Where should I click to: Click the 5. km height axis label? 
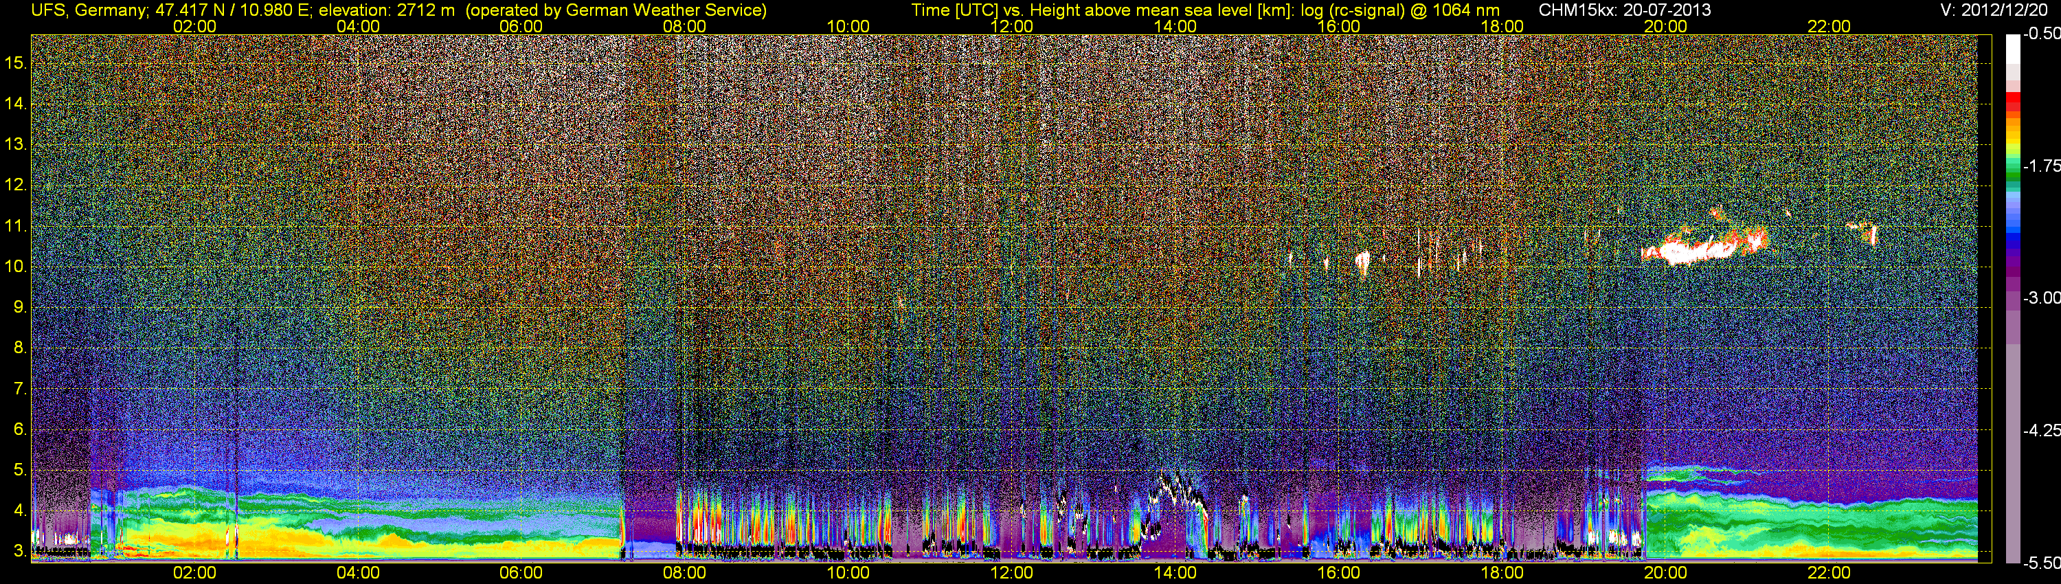tap(21, 471)
